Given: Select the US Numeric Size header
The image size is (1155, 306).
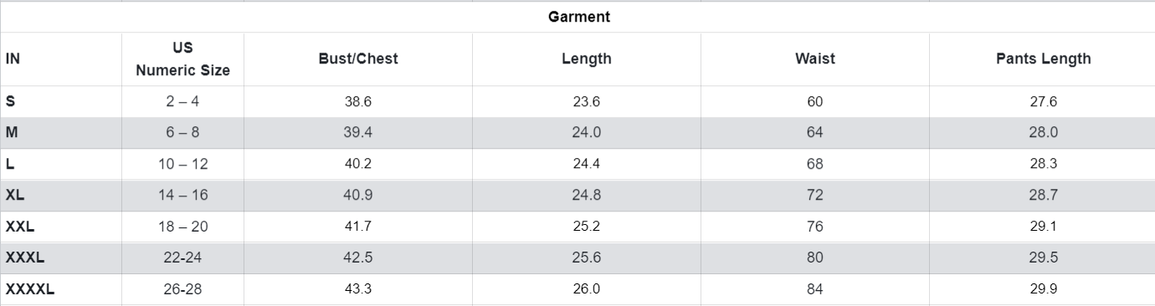Looking at the screenshot, I should pyautogui.click(x=182, y=59).
